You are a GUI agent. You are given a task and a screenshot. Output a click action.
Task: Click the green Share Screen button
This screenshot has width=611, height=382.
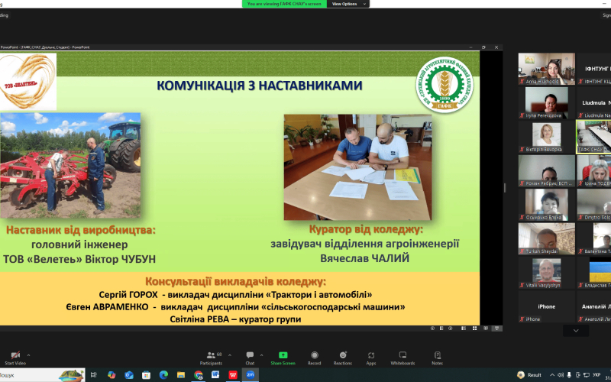[x=283, y=358]
